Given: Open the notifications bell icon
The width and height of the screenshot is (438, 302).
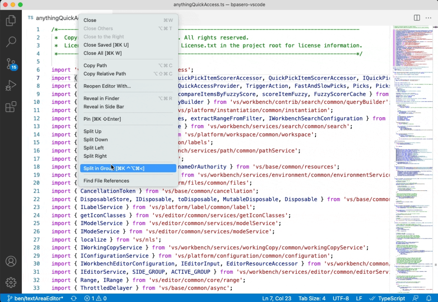Looking at the screenshot, I should pyautogui.click(x=429, y=298).
